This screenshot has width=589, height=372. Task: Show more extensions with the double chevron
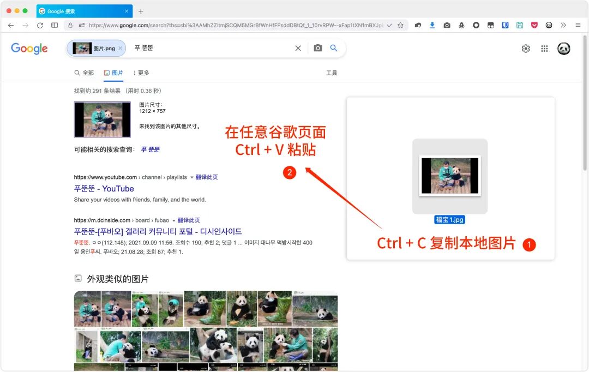tap(563, 25)
